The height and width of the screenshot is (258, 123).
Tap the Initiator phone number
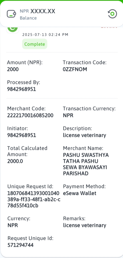tap(22, 135)
